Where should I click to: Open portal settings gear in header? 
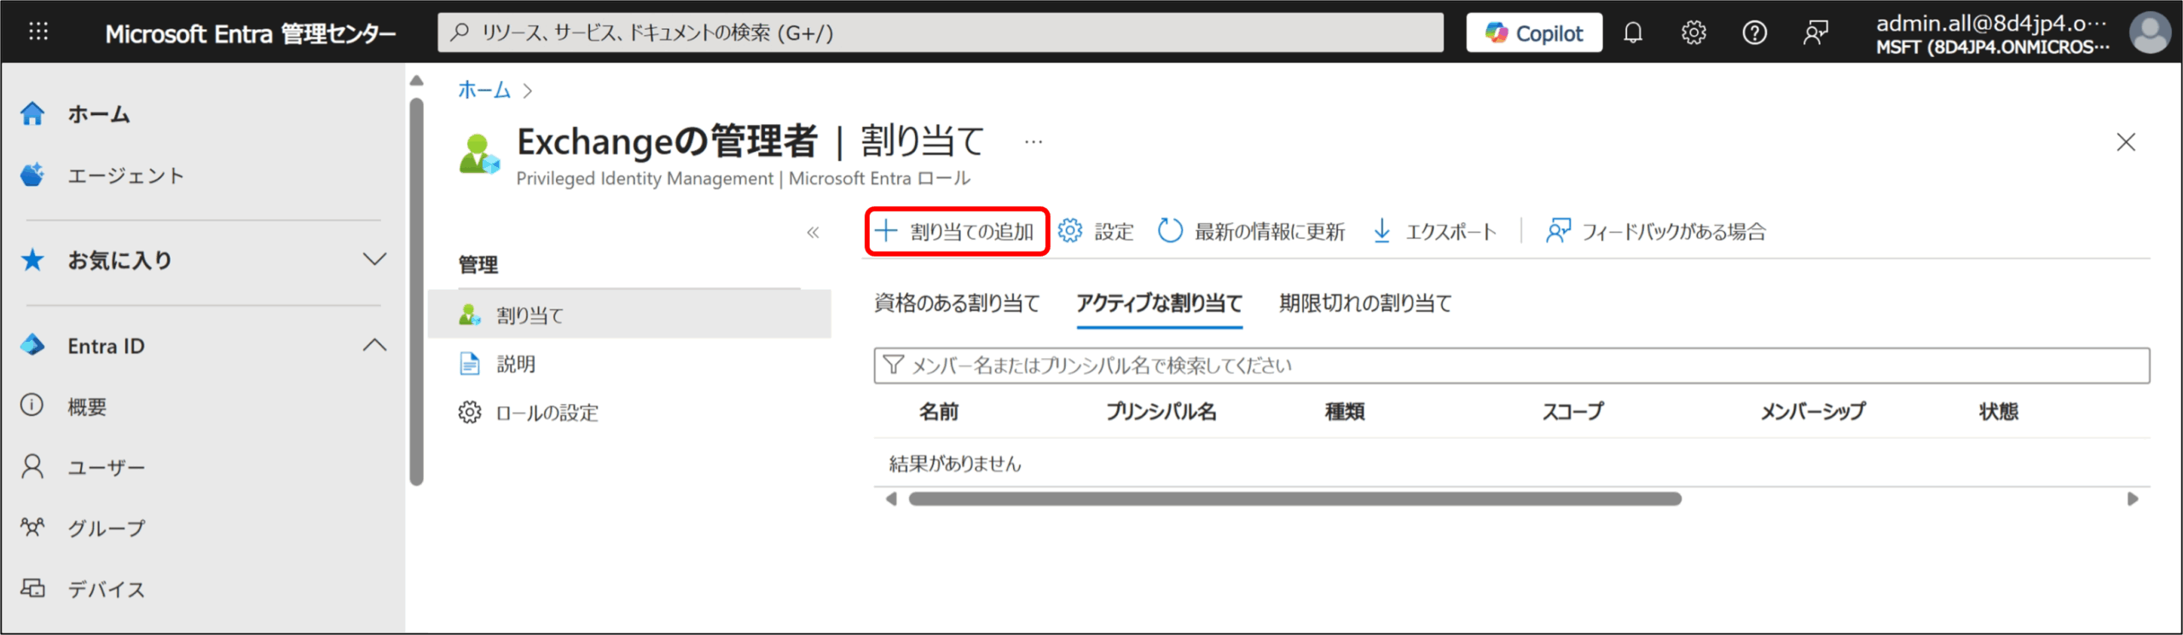1693,32
